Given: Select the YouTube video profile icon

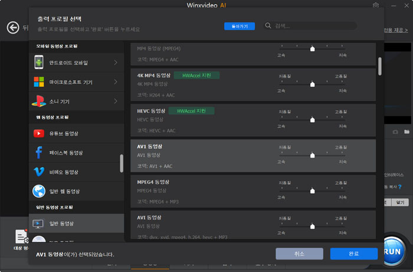Looking at the screenshot, I should [39, 133].
